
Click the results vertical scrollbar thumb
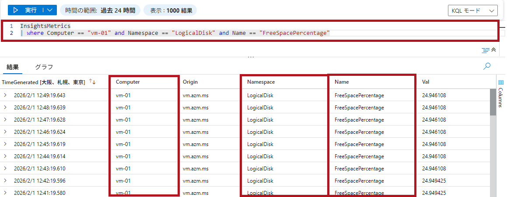click(x=493, y=102)
